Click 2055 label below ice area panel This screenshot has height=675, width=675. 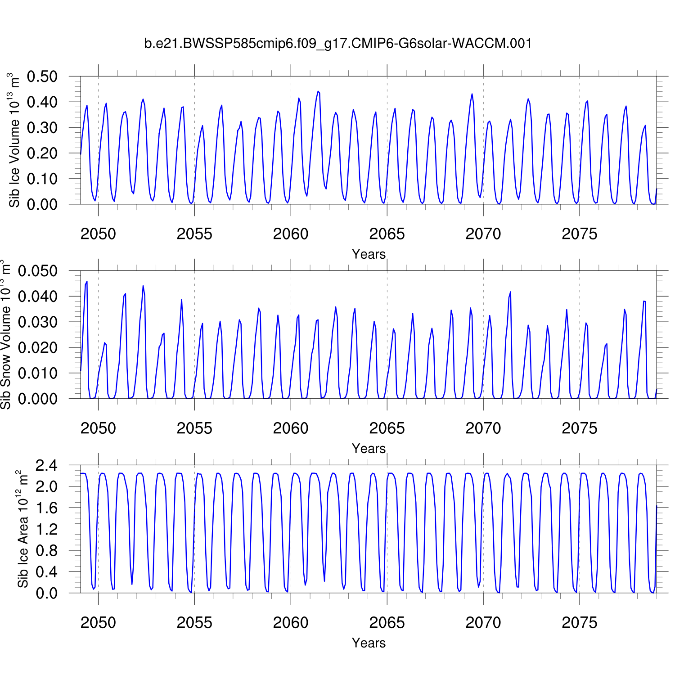tap(194, 623)
